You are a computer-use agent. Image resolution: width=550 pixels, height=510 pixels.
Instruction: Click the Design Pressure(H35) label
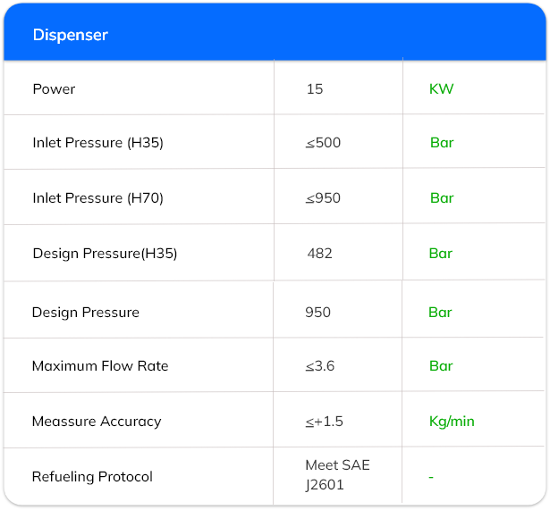[x=105, y=254]
